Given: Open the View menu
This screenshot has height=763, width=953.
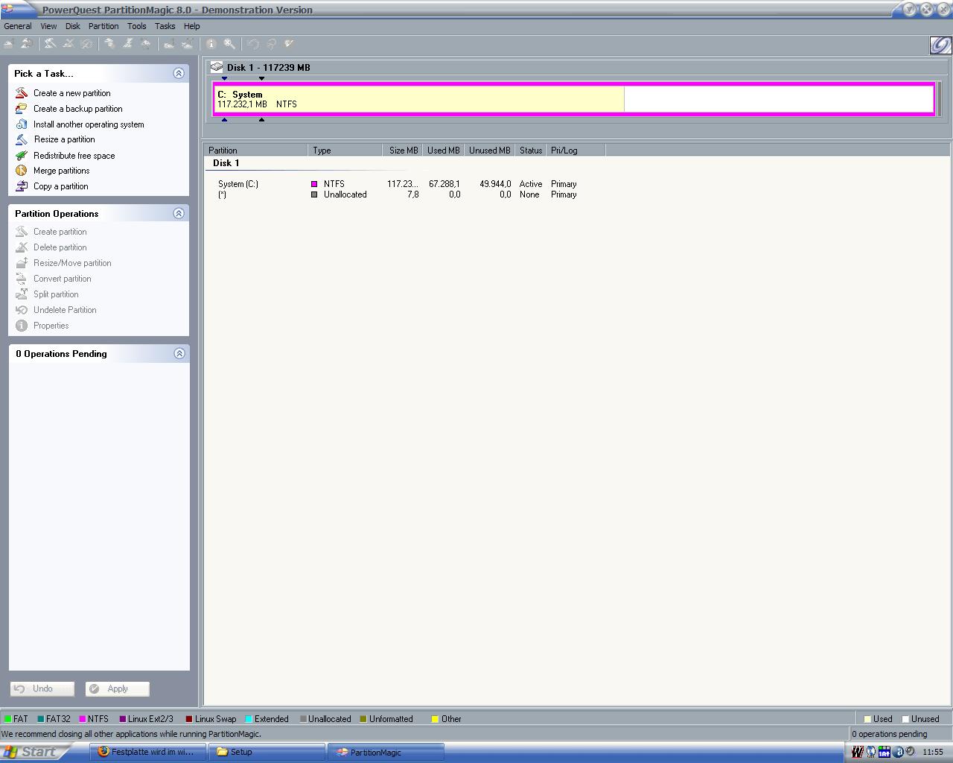Looking at the screenshot, I should click(48, 26).
